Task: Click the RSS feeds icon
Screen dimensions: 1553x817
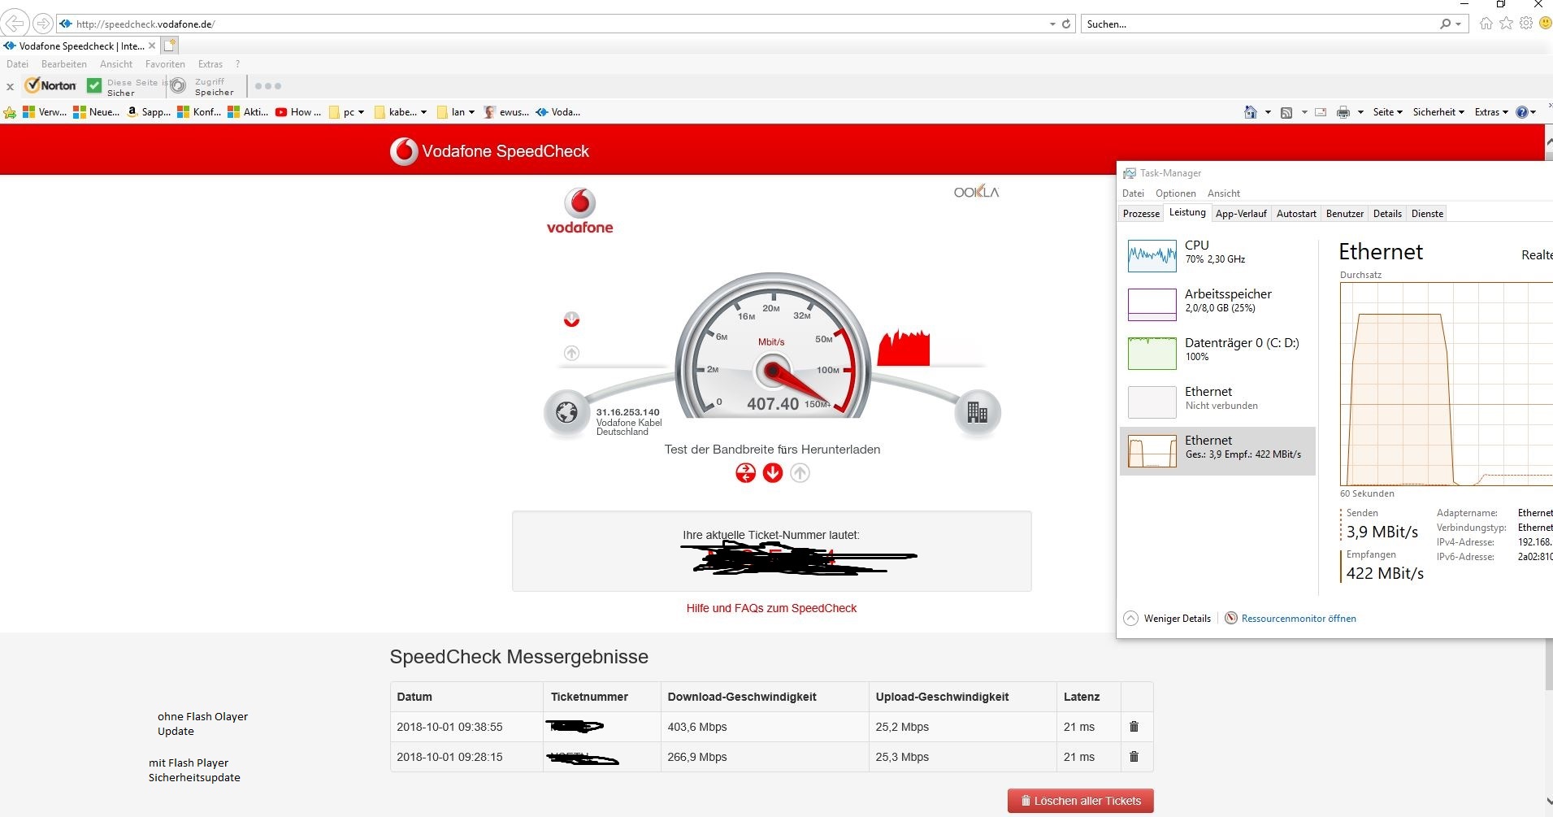Action: pyautogui.click(x=1286, y=112)
